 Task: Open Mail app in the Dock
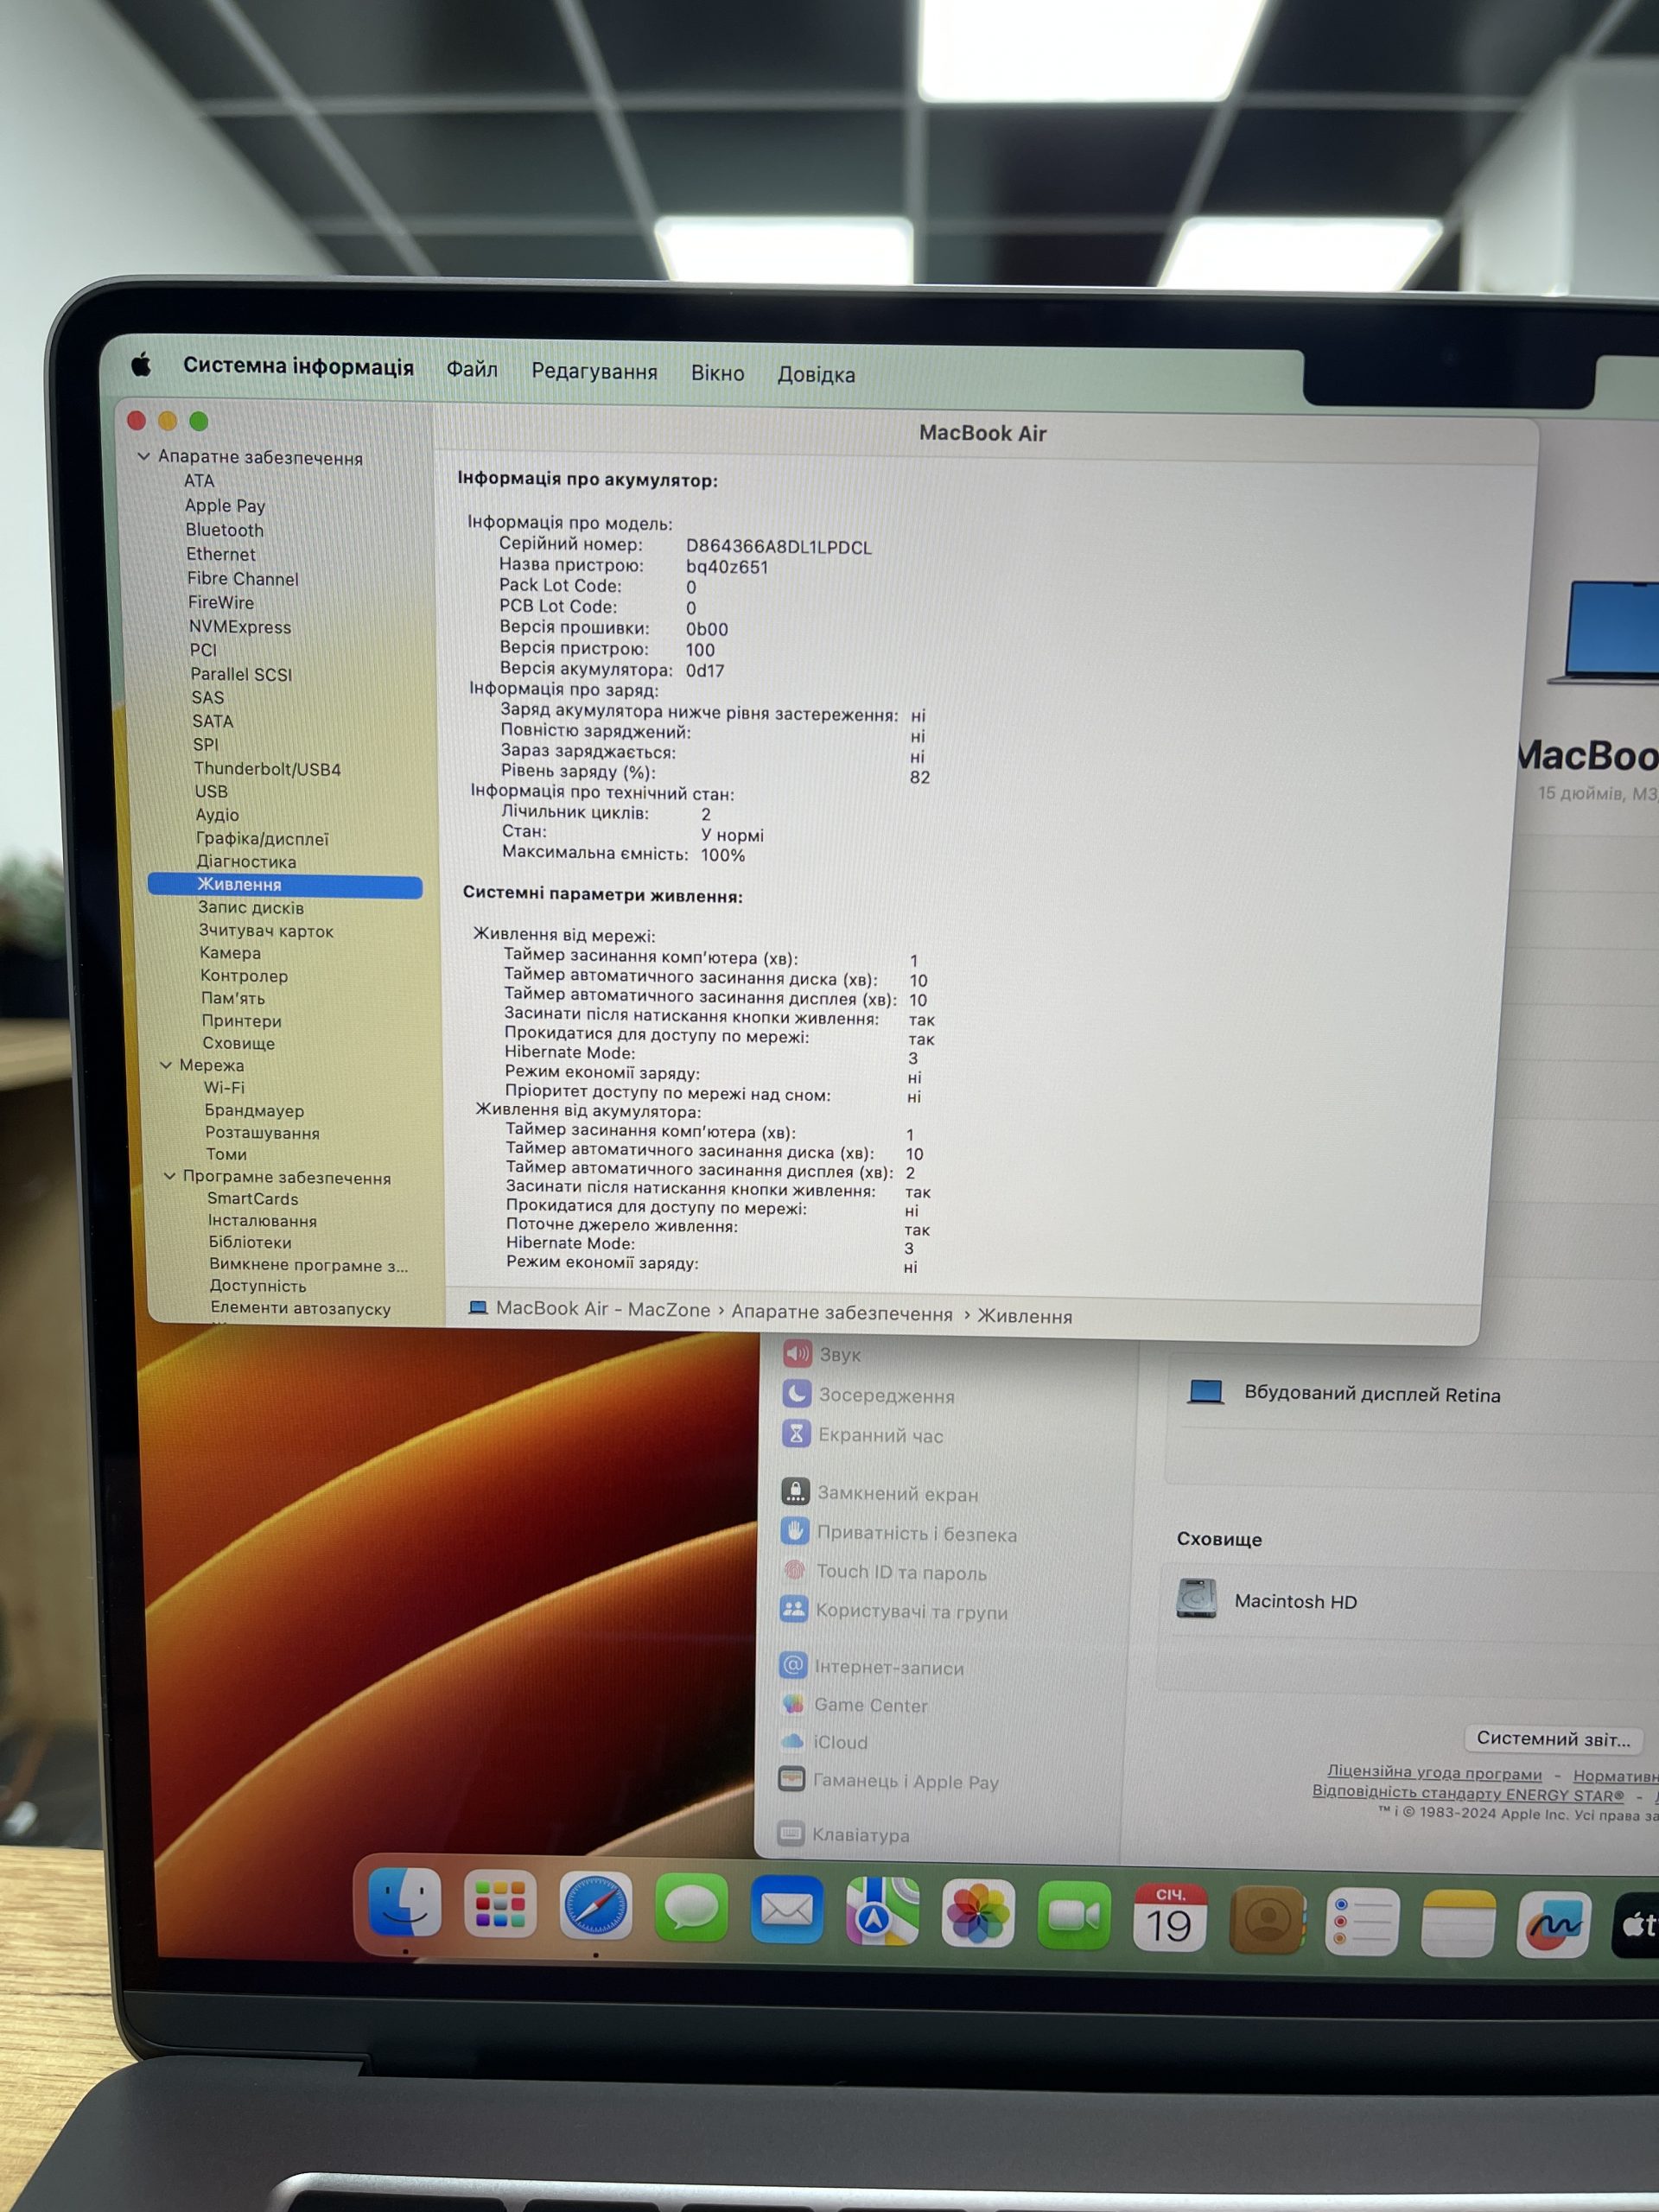[x=787, y=1910]
